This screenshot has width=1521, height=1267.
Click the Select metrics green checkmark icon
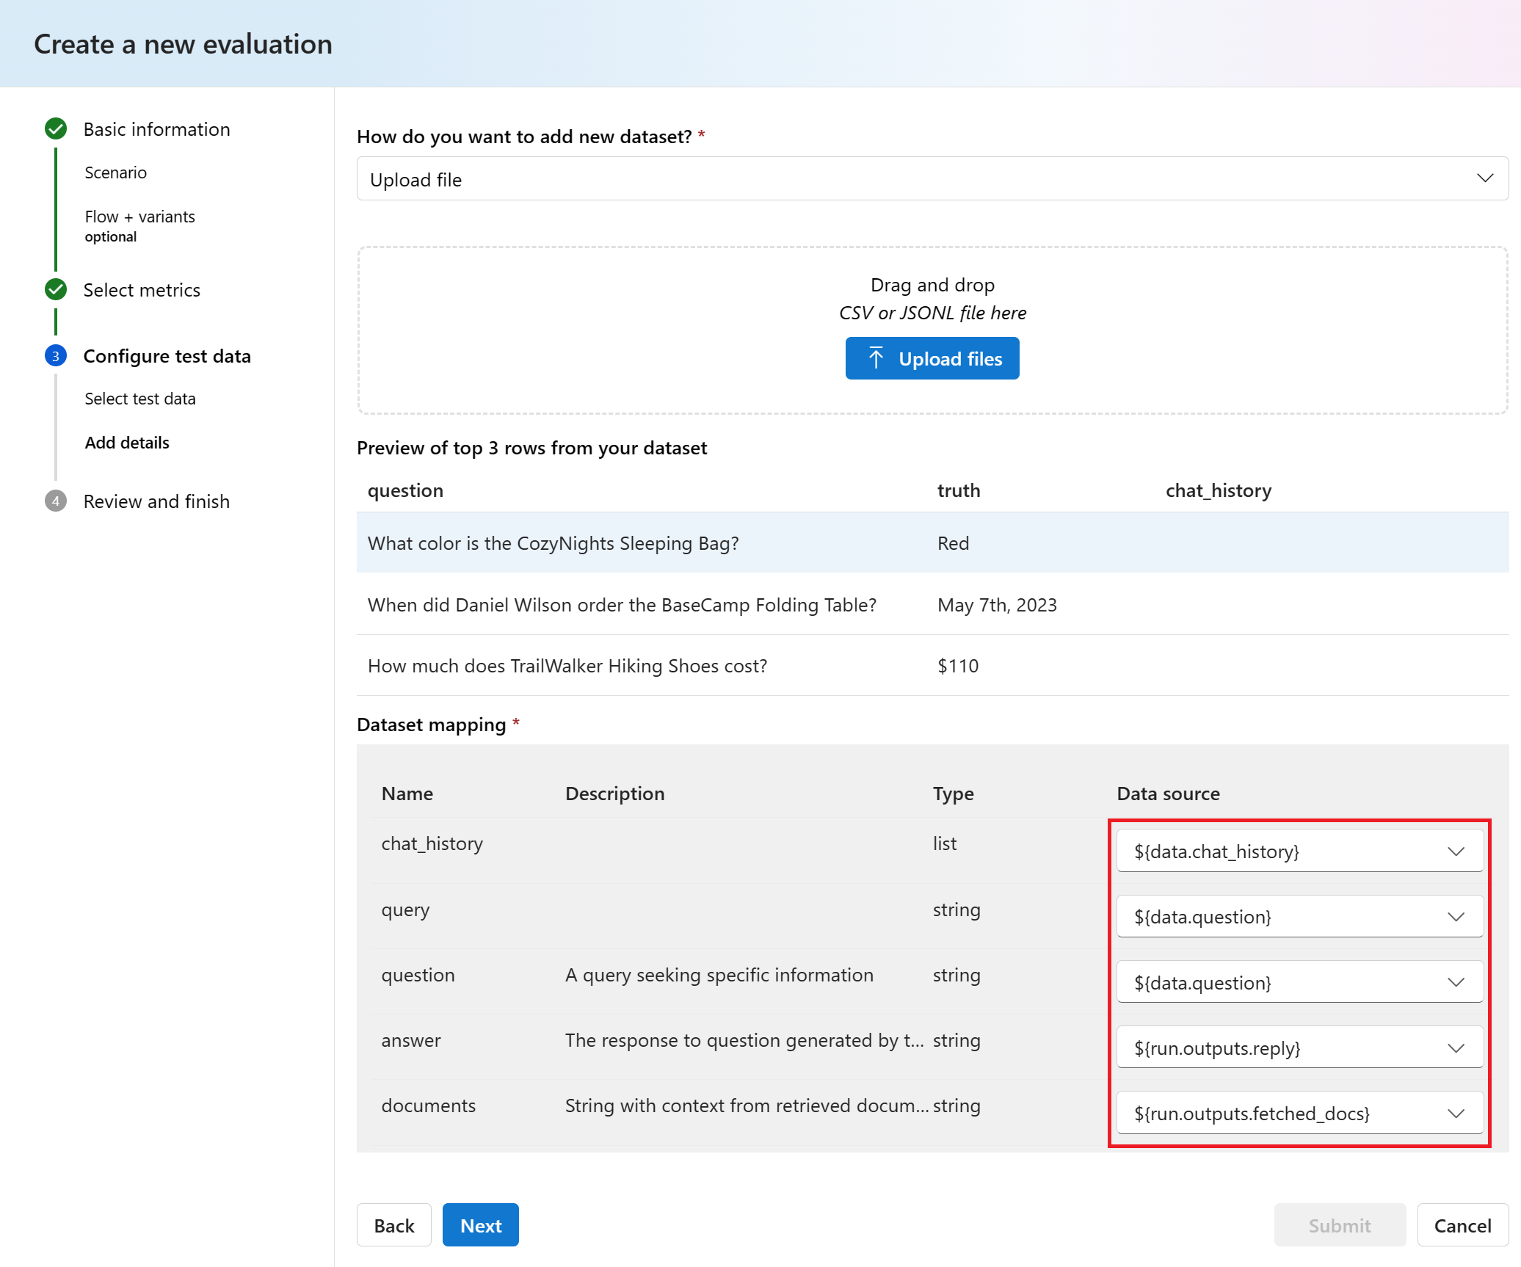pyautogui.click(x=56, y=290)
